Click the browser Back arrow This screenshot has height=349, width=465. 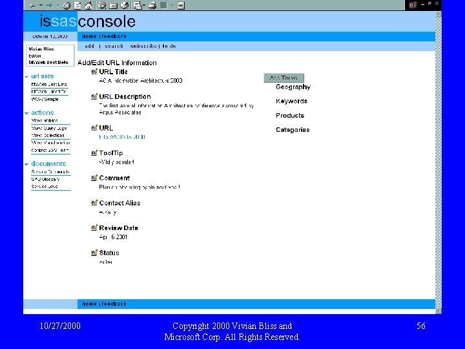tap(32, 5)
